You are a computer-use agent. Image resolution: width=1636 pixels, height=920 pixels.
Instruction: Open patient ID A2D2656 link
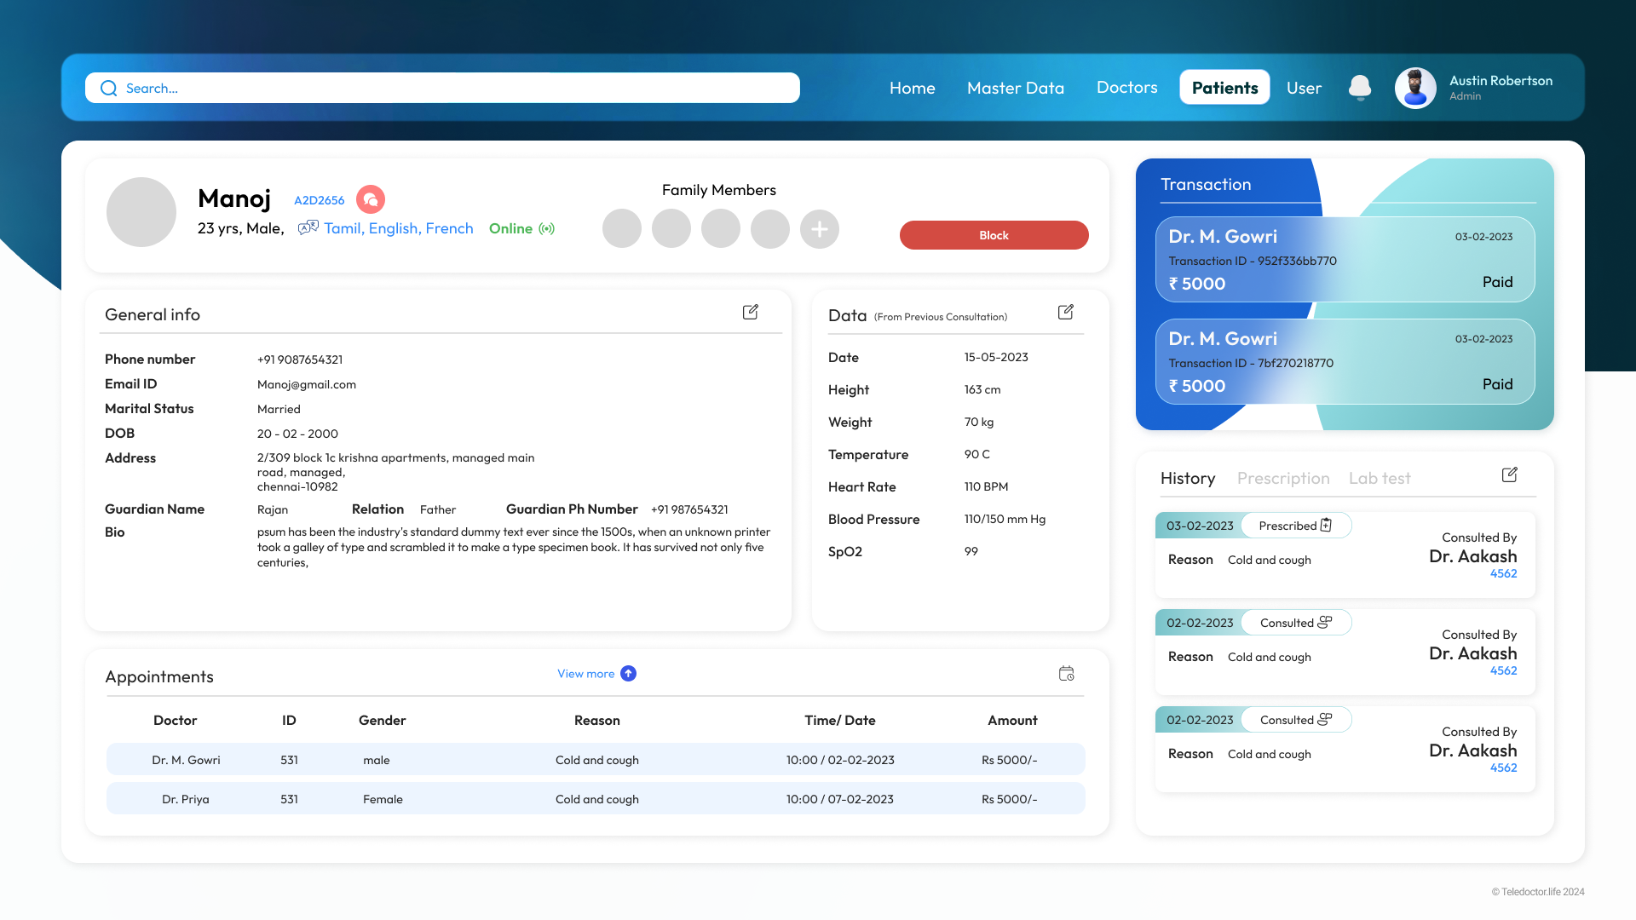click(x=320, y=200)
